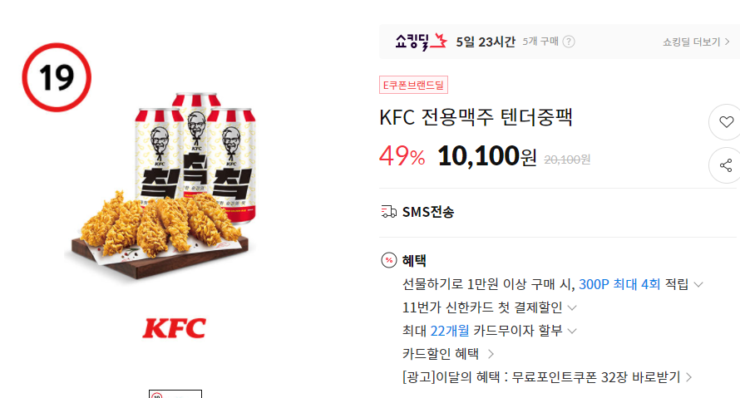Click the 19 age restriction badge
This screenshot has width=740, height=398.
[57, 77]
